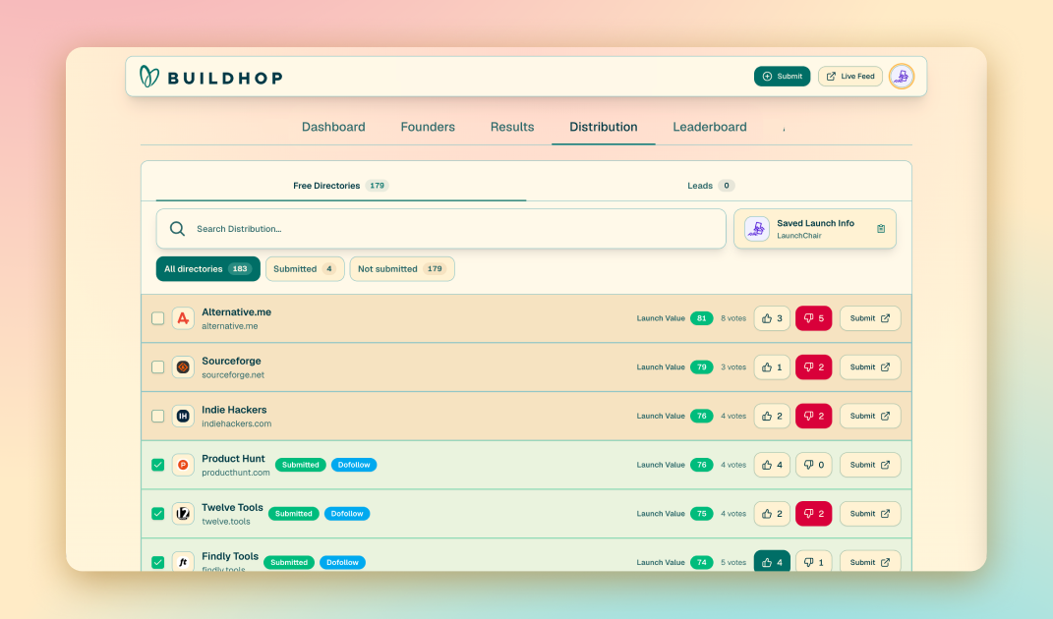Open the Leaderboard tab
The width and height of the screenshot is (1053, 619).
(x=710, y=127)
